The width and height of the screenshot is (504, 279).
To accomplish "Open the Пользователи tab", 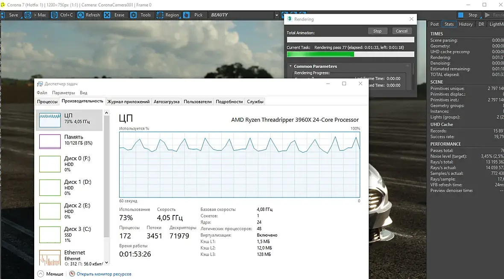I will [x=198, y=102].
